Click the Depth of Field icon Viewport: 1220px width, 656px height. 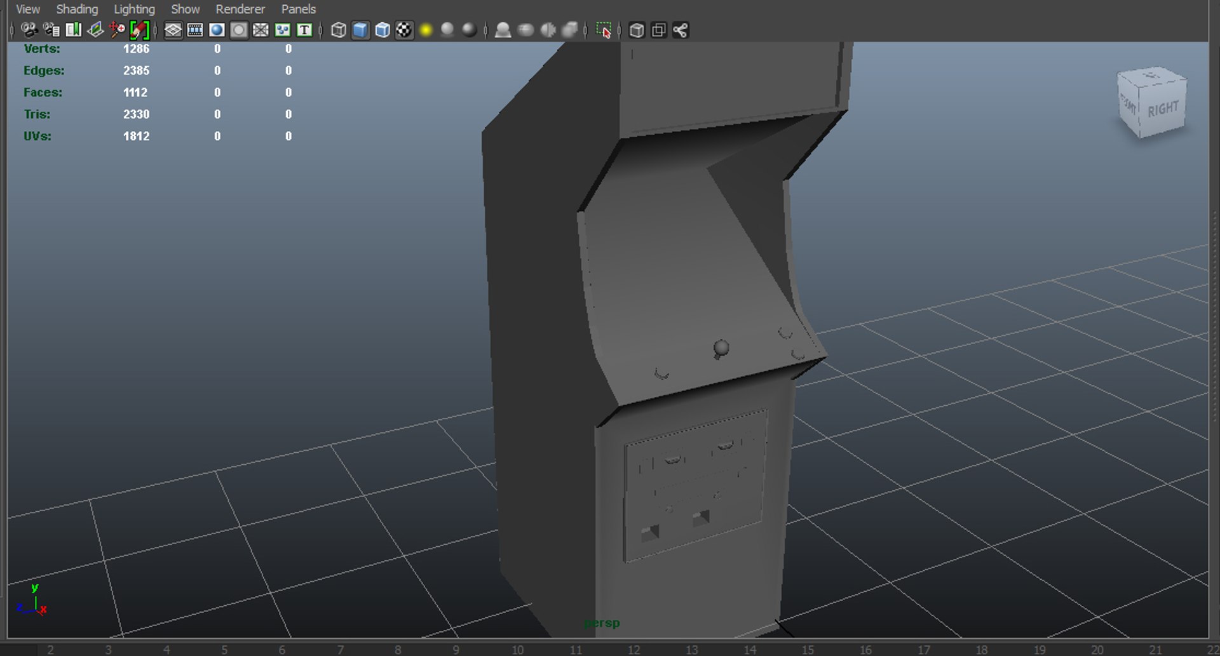(x=570, y=30)
